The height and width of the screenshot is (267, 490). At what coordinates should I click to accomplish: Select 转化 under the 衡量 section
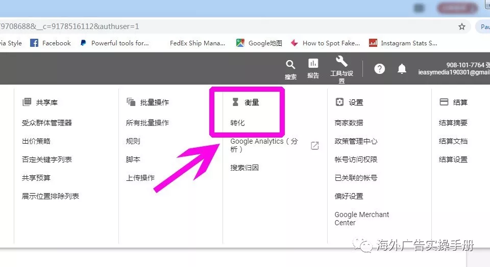238,123
